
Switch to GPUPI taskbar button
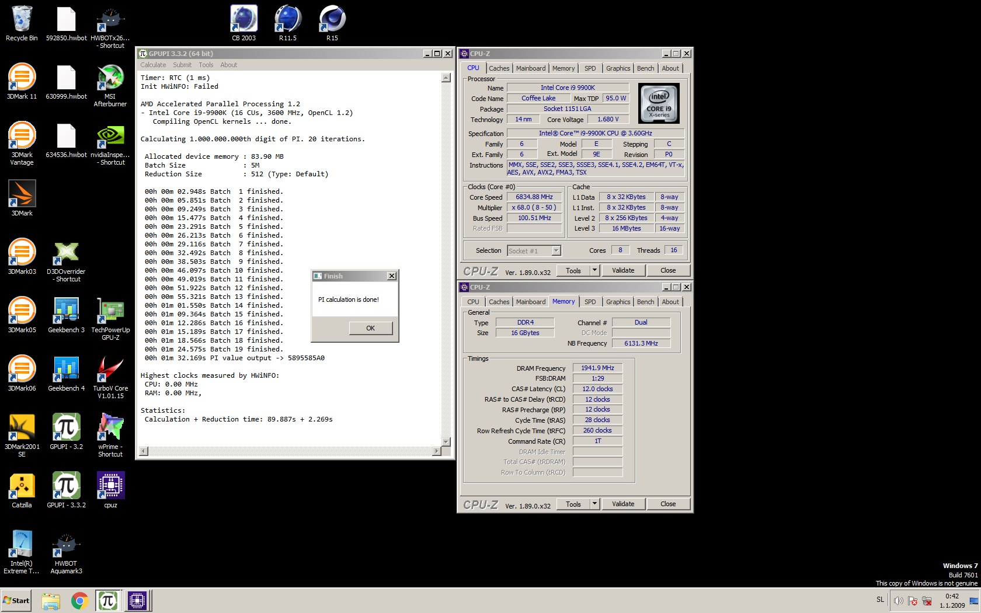click(x=108, y=601)
